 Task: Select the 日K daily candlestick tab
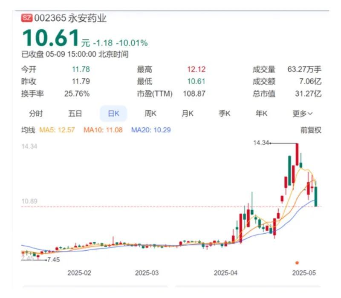[114, 113]
